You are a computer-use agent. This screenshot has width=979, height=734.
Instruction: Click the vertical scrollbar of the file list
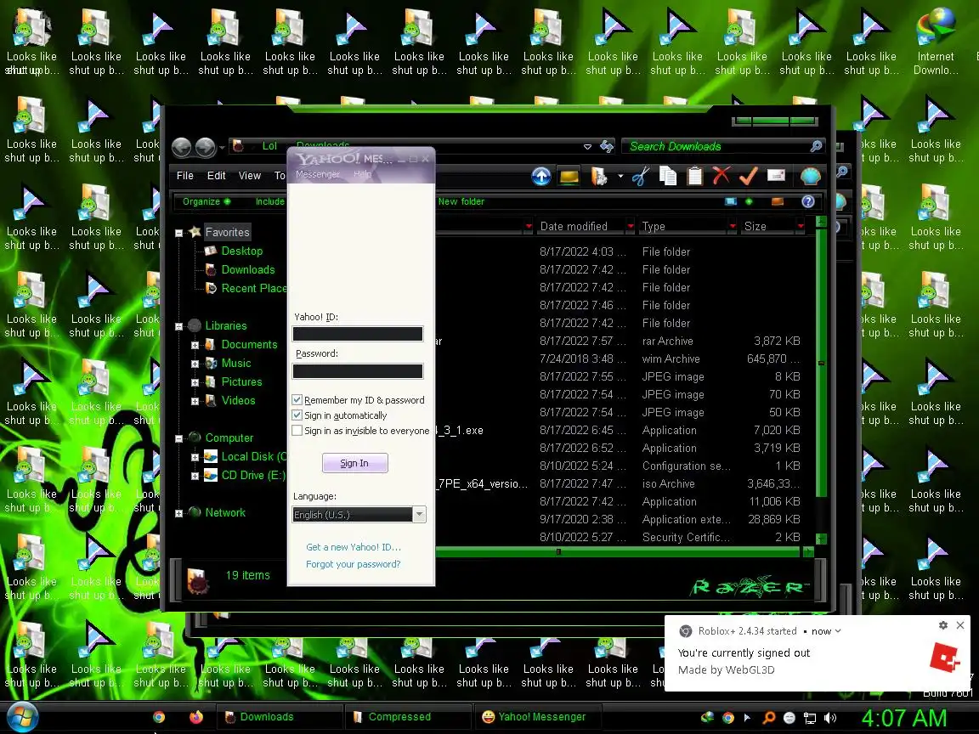coord(821,364)
